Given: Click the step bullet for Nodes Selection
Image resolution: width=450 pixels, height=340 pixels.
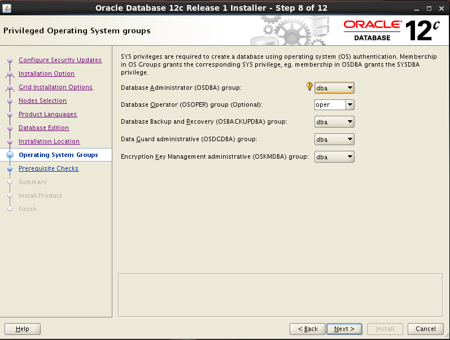Looking at the screenshot, I should click(x=10, y=101).
